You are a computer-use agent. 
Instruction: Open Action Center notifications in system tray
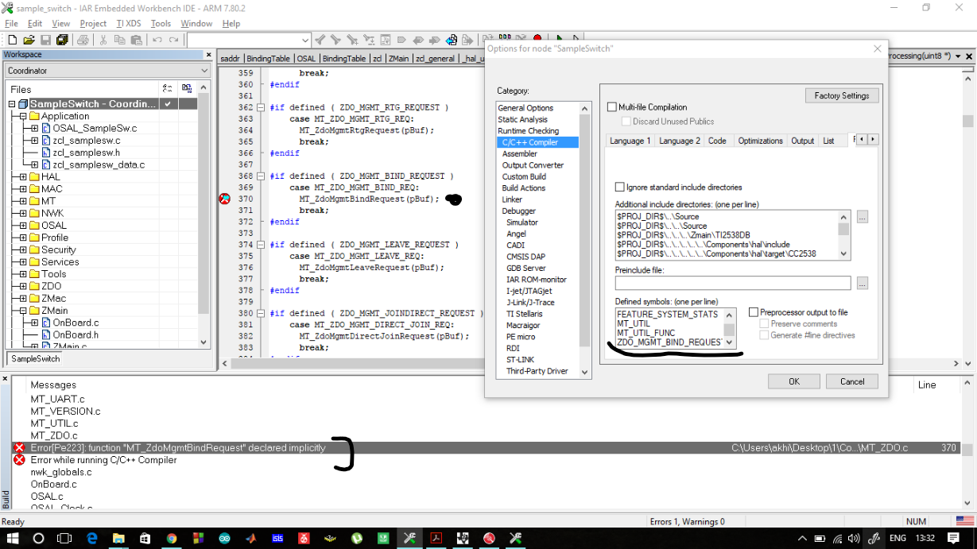coord(953,538)
